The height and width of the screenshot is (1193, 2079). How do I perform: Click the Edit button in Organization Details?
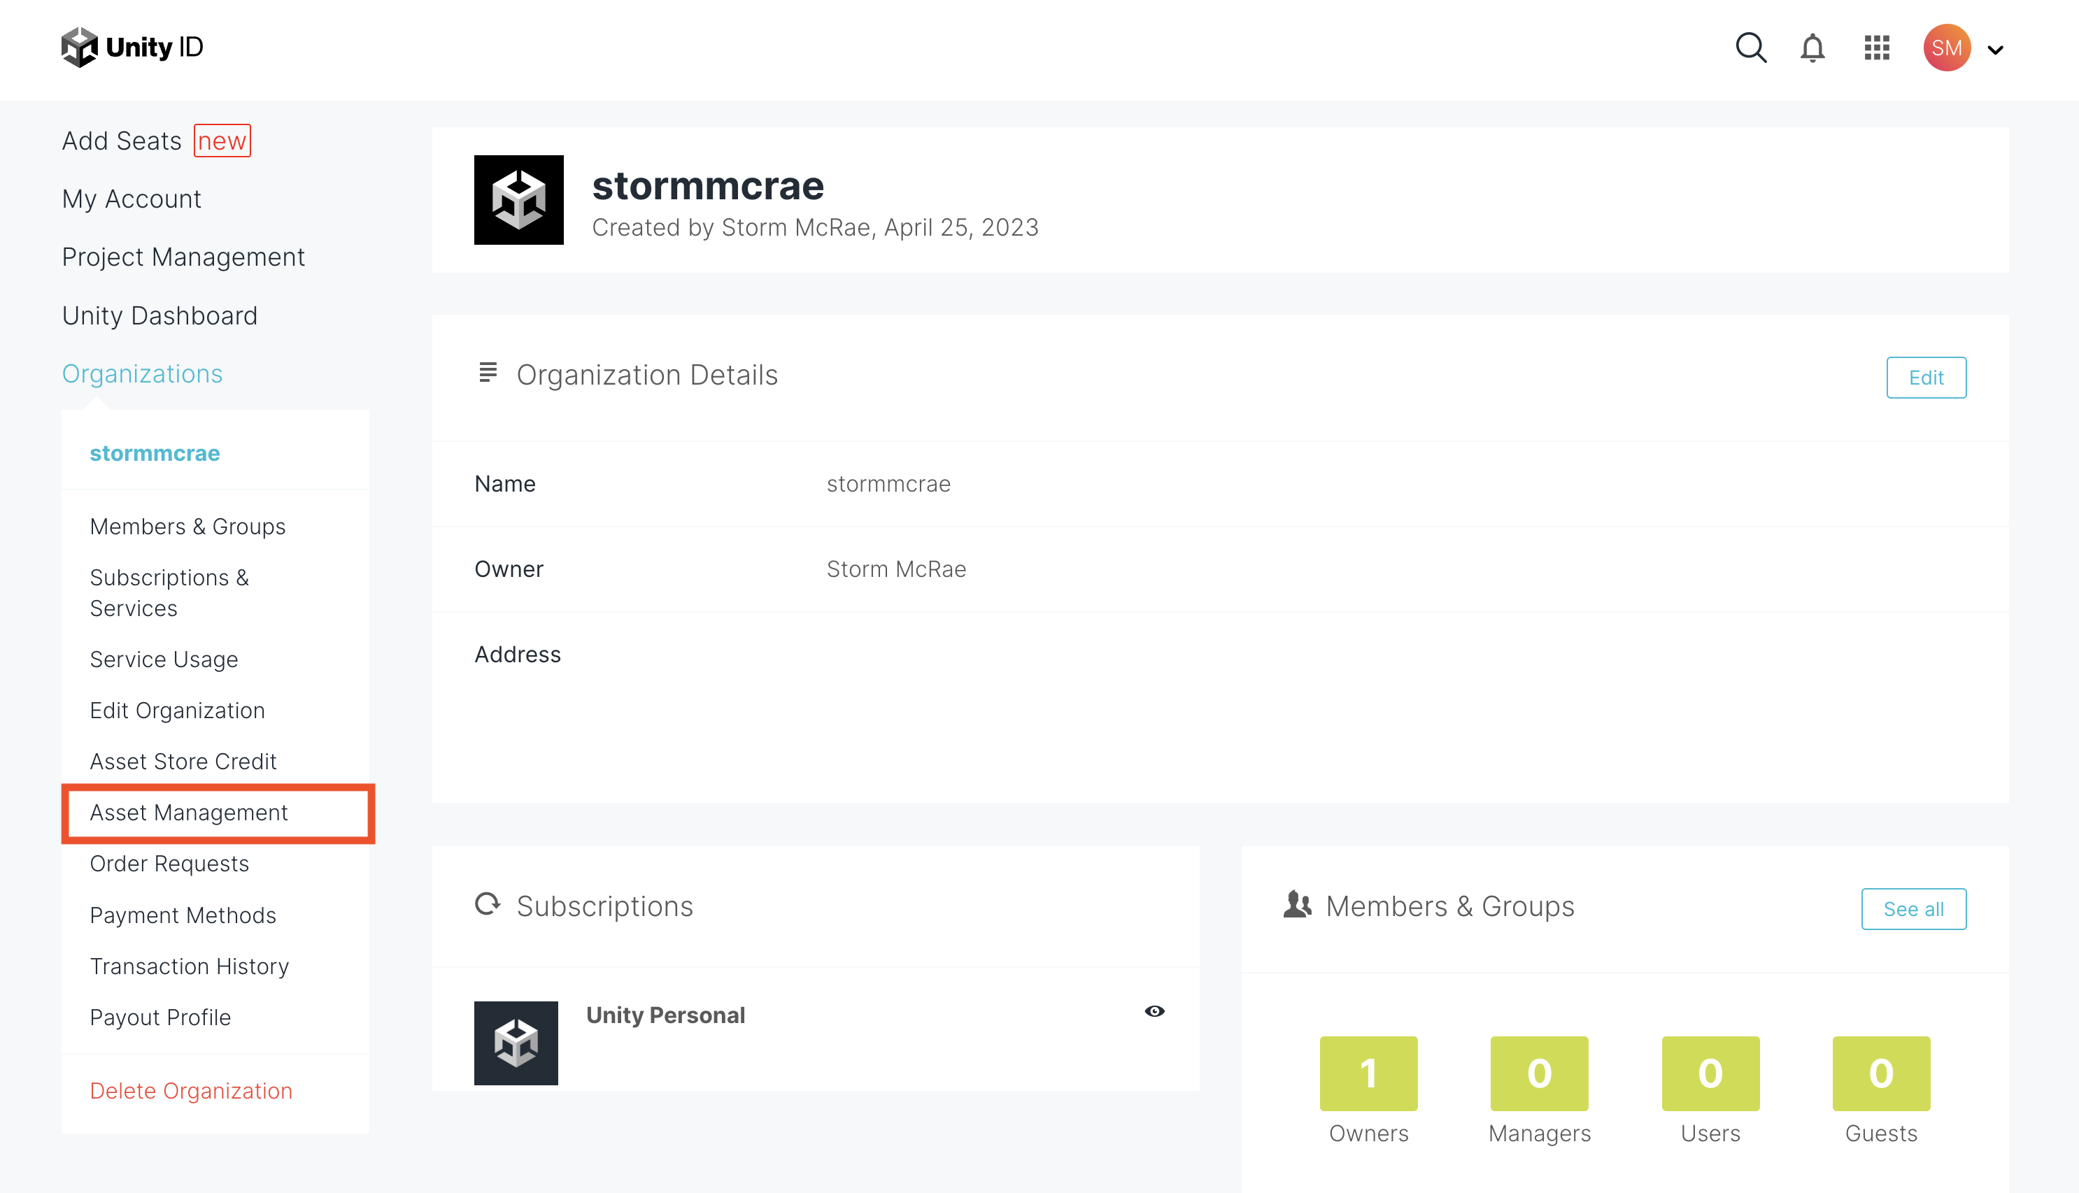point(1926,378)
